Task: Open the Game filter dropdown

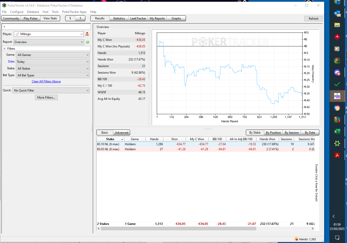Action: [x=53, y=55]
